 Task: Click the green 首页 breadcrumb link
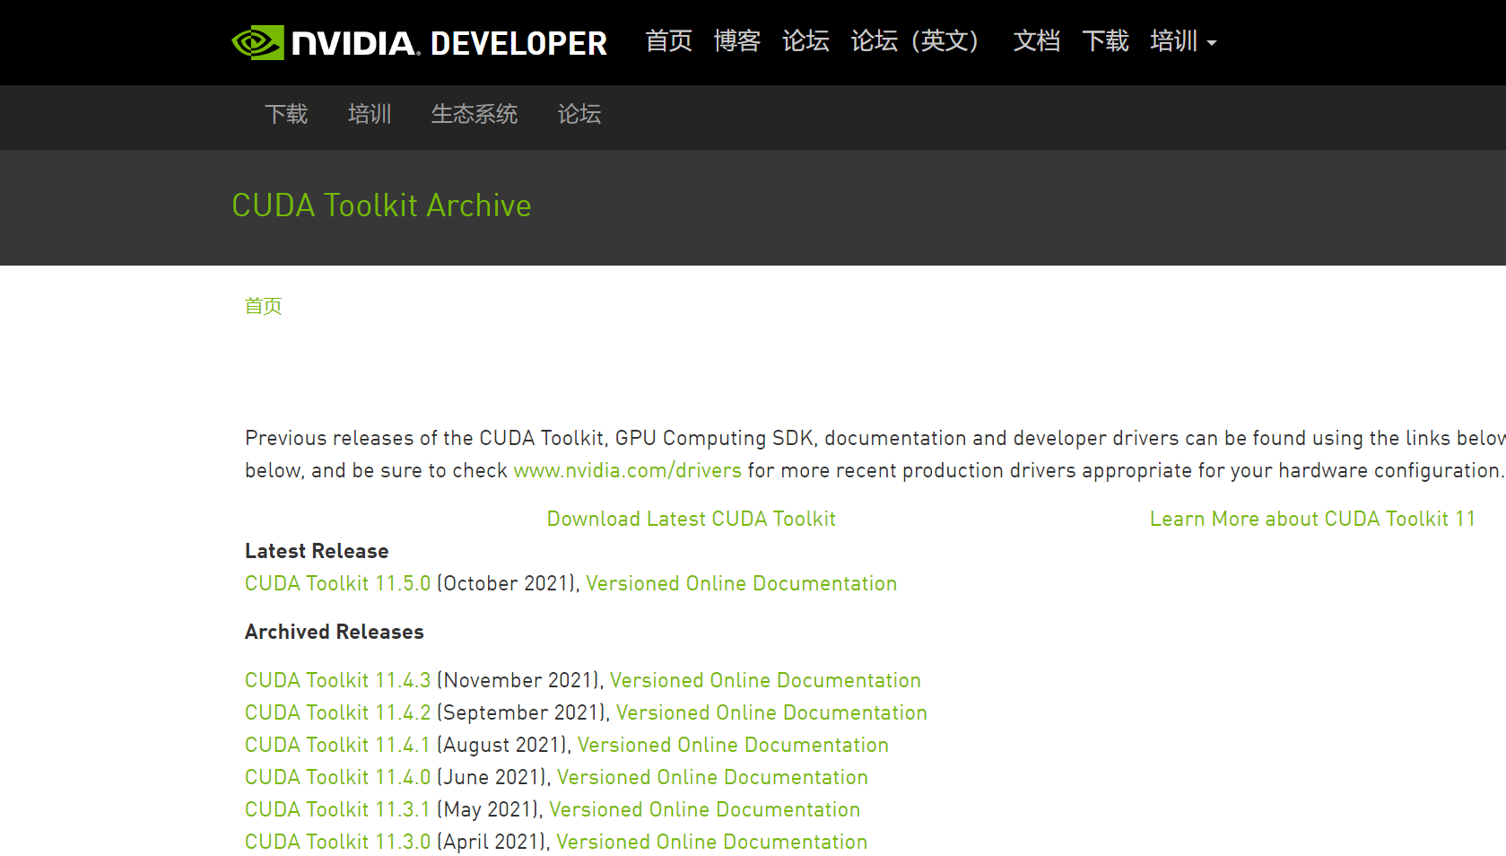point(264,306)
